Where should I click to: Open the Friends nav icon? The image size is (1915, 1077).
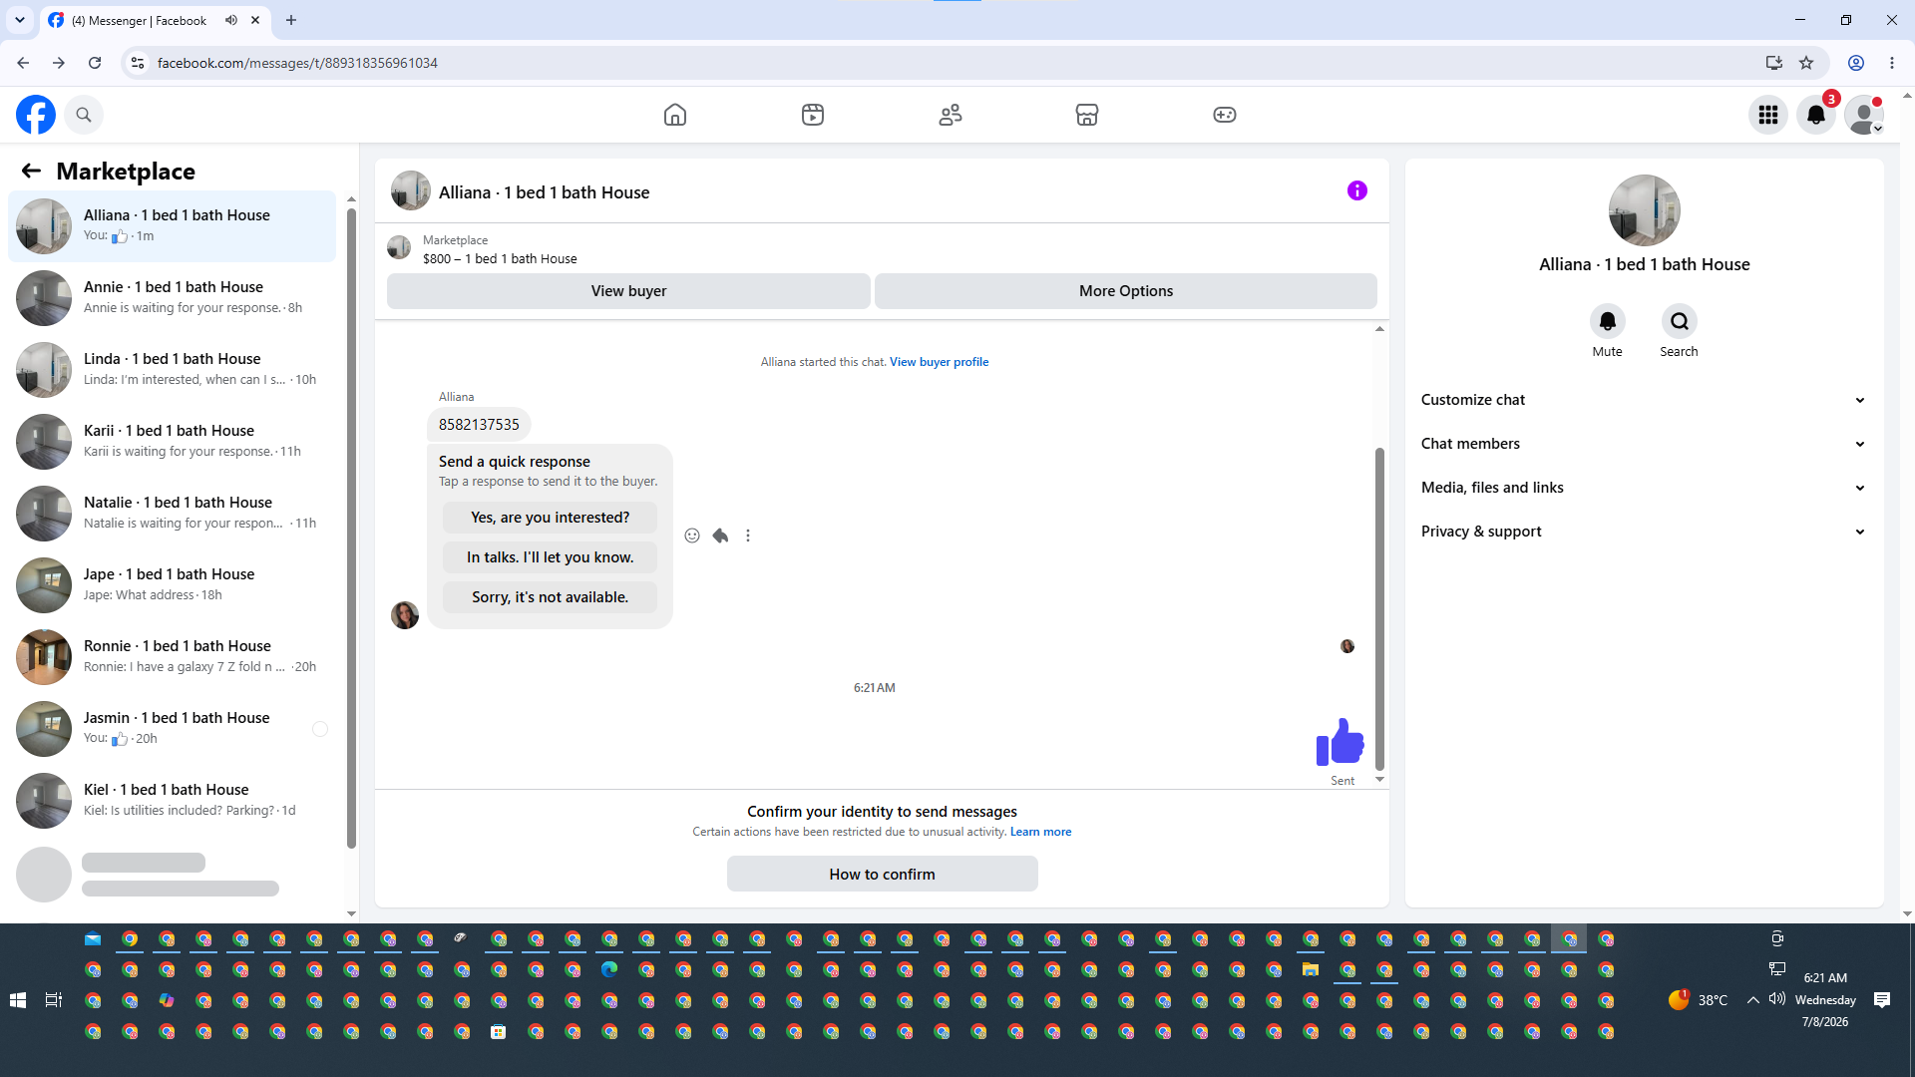(x=951, y=115)
